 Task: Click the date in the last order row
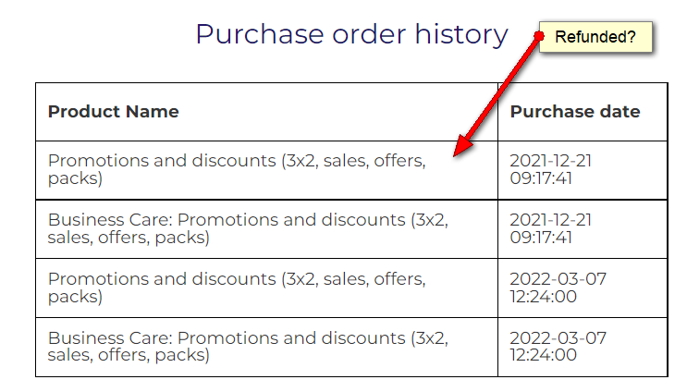pyautogui.click(x=558, y=347)
